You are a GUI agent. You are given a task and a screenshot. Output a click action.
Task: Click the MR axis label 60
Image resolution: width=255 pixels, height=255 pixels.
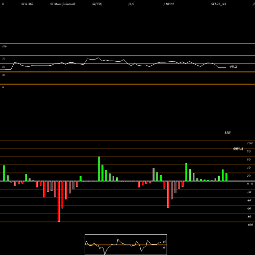248,160
